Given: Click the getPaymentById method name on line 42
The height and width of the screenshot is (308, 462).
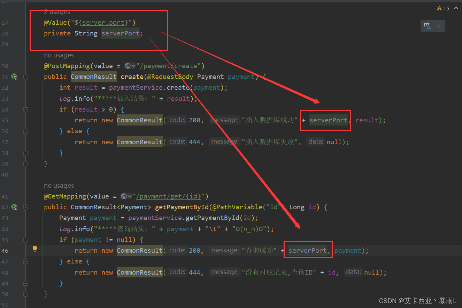Looking at the screenshot, I should click(182, 207).
